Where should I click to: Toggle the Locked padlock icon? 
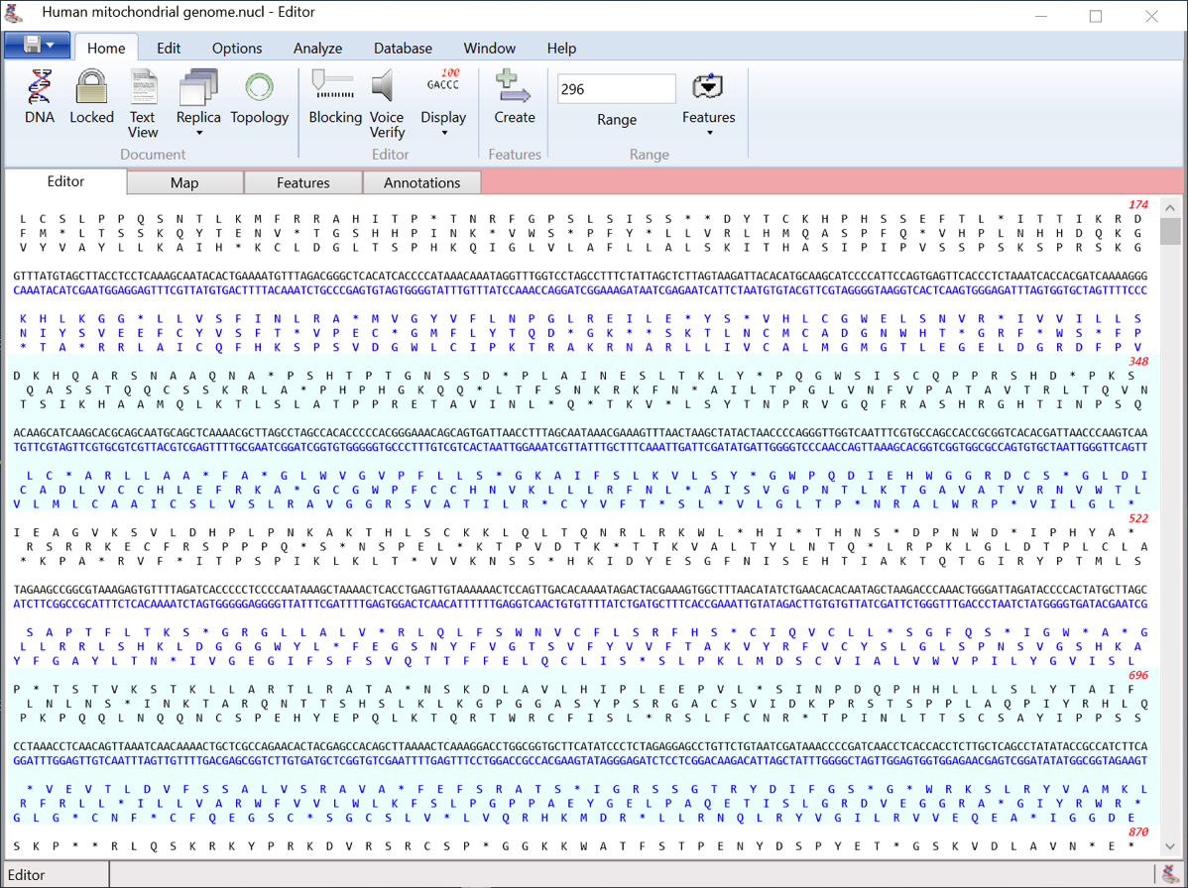tap(91, 88)
